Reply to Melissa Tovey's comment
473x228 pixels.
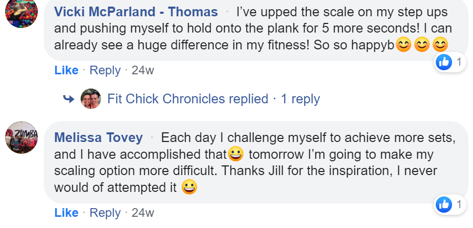[105, 213]
